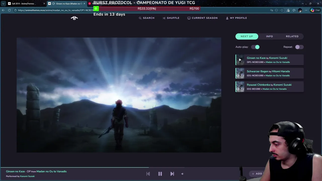Switch to the Info tab
The width and height of the screenshot is (322, 181).
(x=269, y=36)
